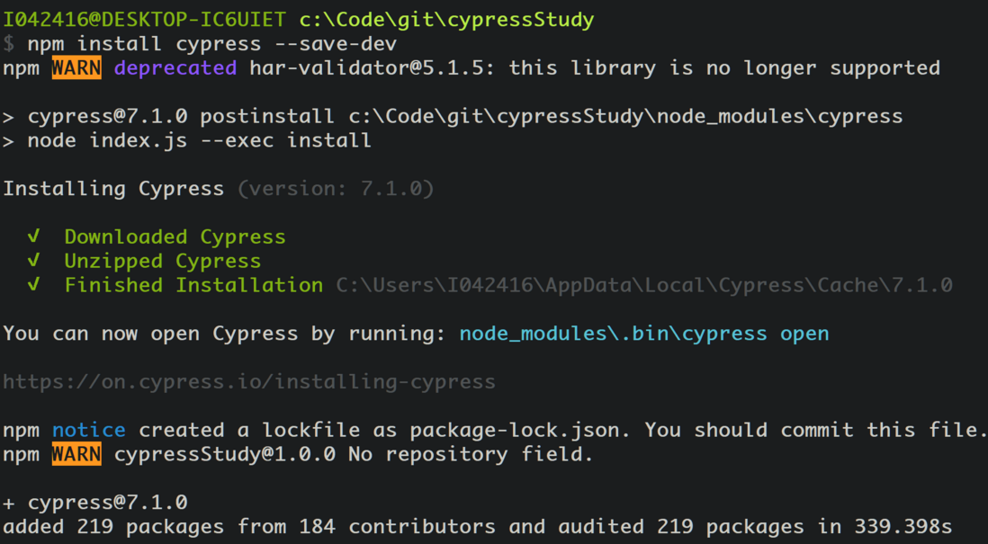
Task: Click the 'audited 219 packages' text
Action: click(681, 527)
